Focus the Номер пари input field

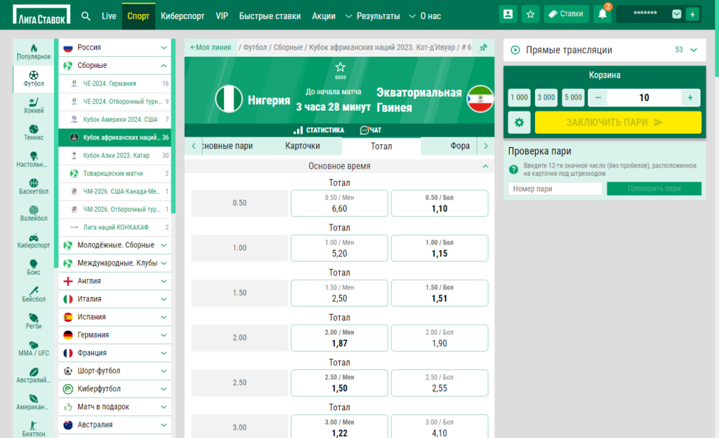[555, 189]
